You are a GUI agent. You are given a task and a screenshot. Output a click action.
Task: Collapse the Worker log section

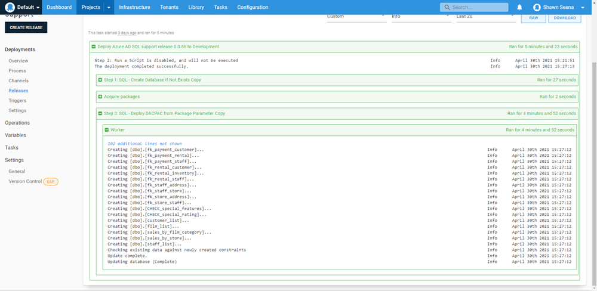point(106,130)
